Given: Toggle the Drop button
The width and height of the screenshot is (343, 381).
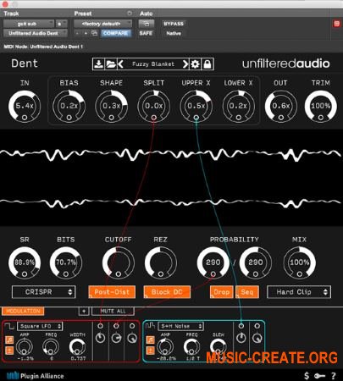Looking at the screenshot, I should [x=222, y=292].
